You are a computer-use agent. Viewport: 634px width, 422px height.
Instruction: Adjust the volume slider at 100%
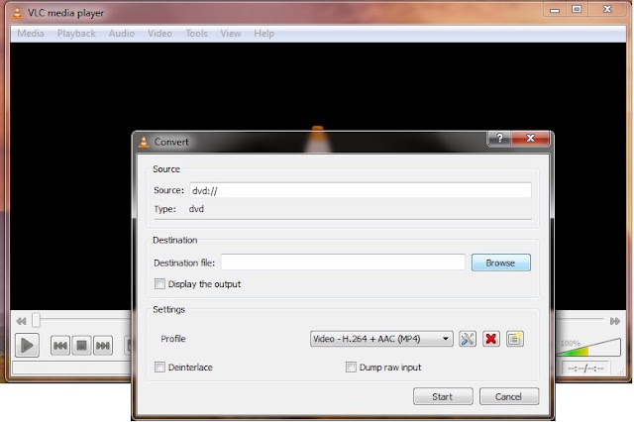[588, 348]
